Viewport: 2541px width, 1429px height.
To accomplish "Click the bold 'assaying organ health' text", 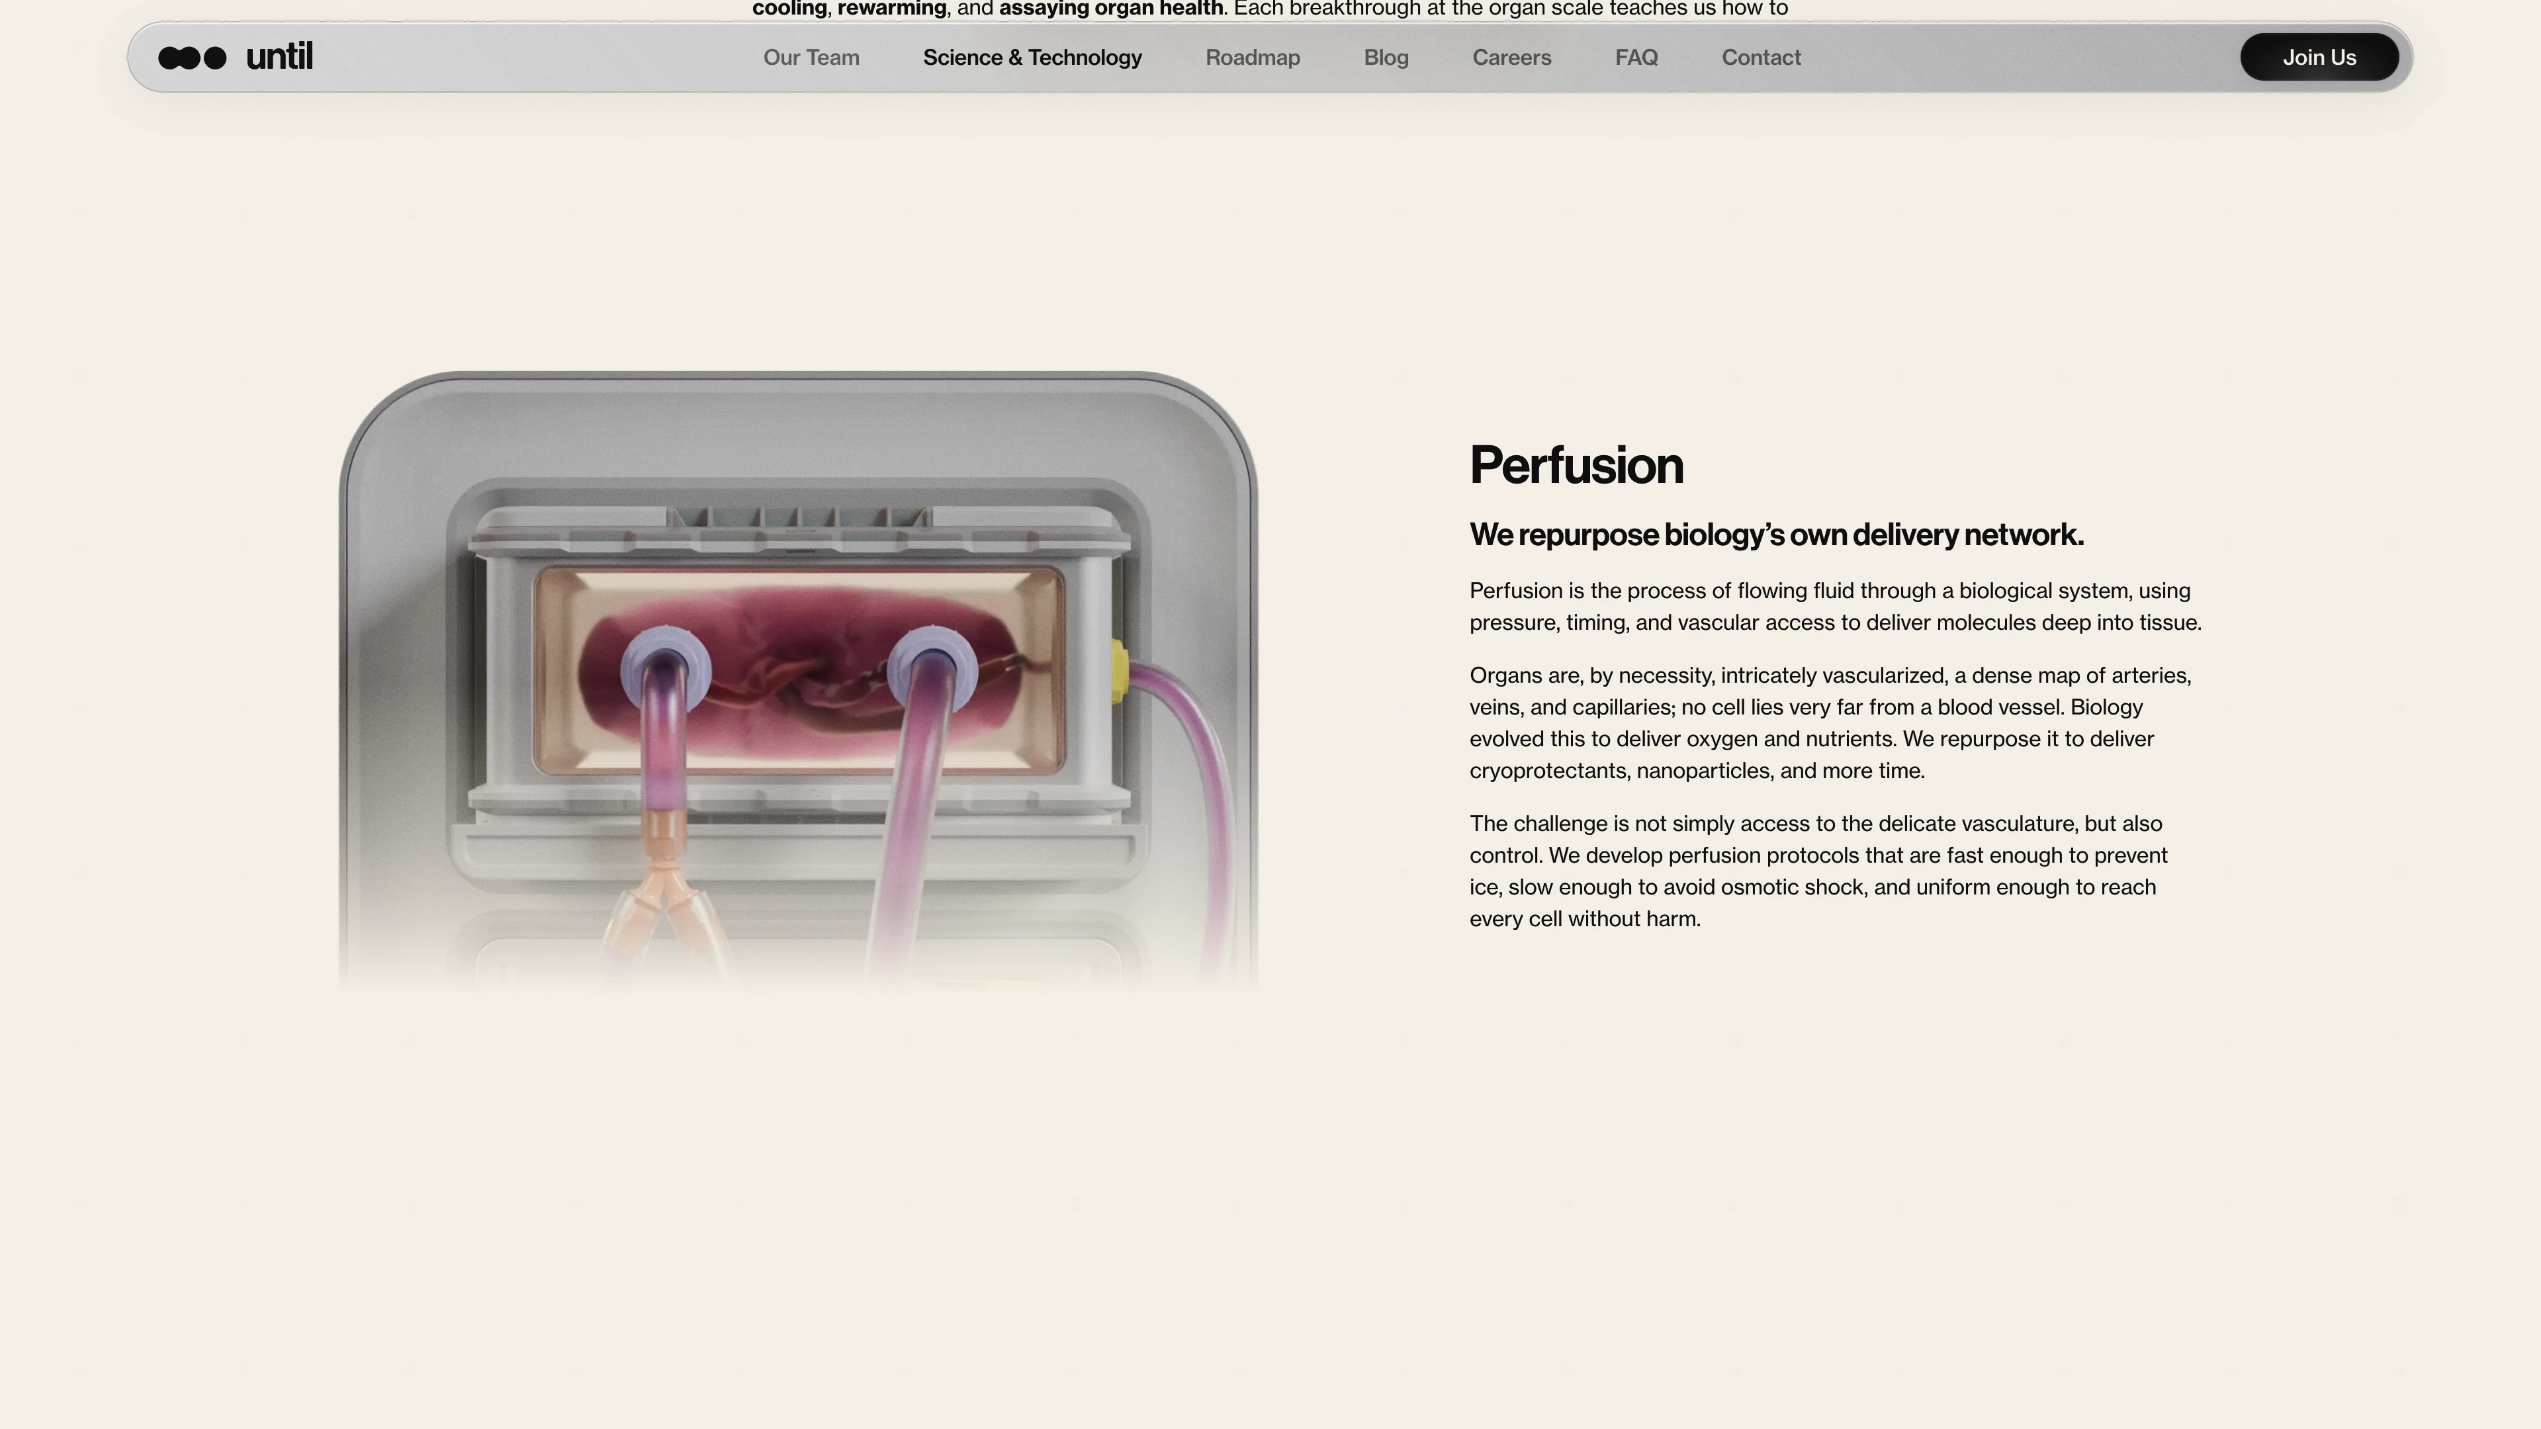I will (1110, 9).
